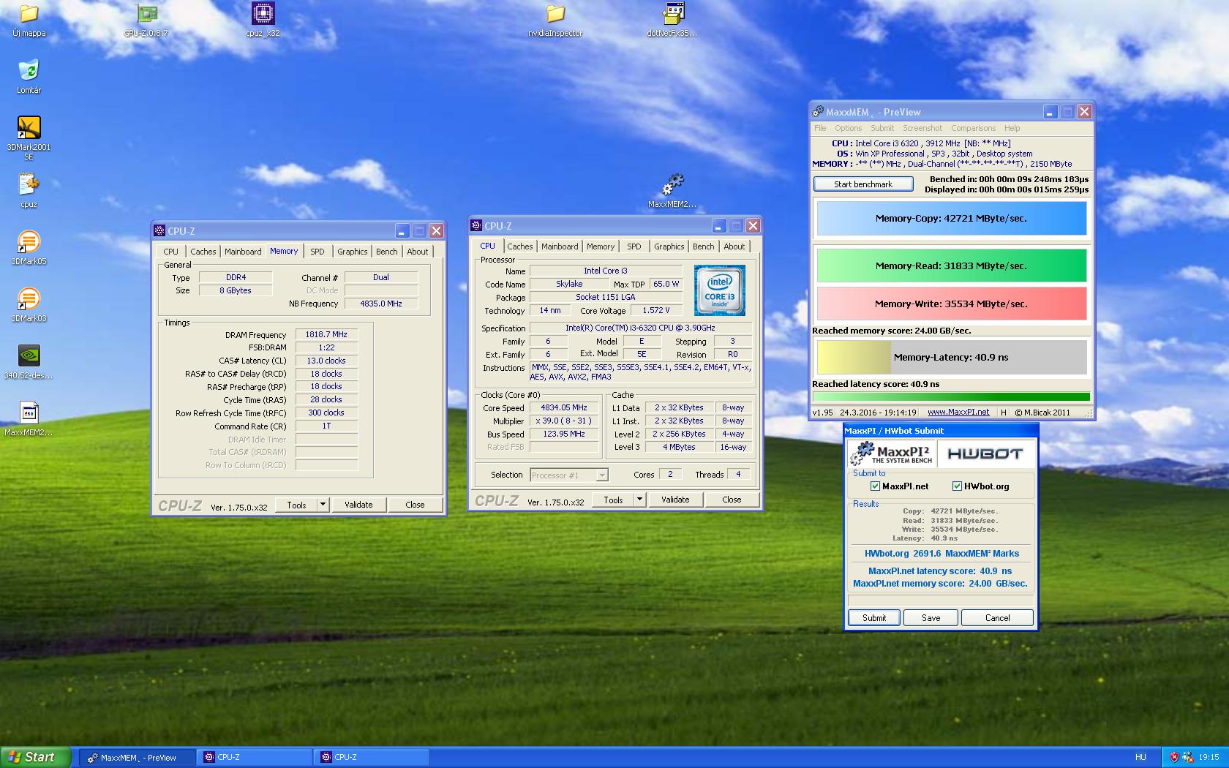The image size is (1229, 768).
Task: Expand the Processor #1 selection combo box
Action: (x=568, y=475)
